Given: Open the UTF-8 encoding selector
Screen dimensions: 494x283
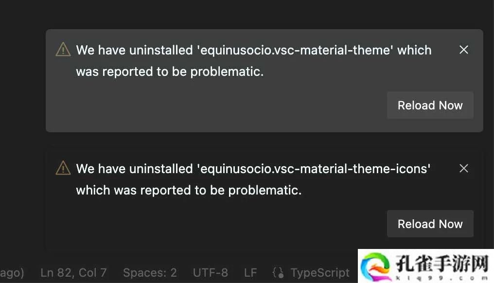Looking at the screenshot, I should point(211,273).
